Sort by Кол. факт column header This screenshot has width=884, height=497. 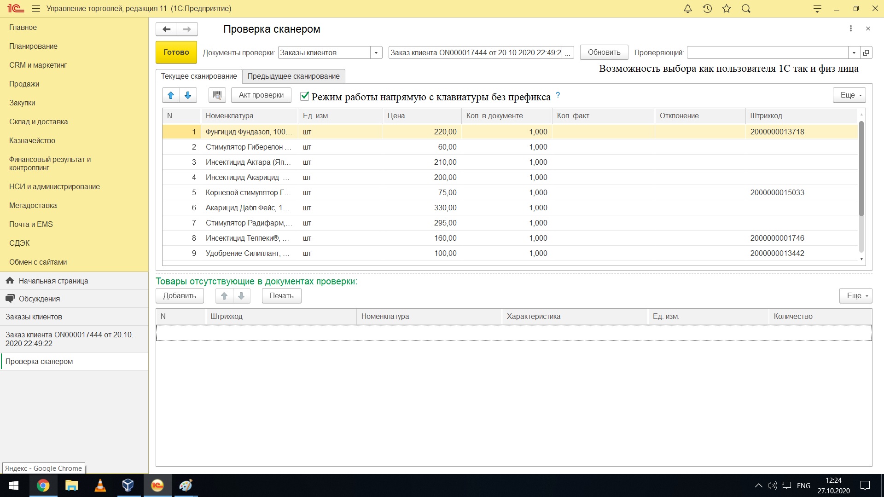603,116
